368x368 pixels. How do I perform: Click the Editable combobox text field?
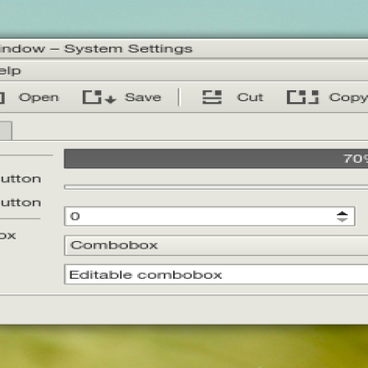tap(216, 274)
